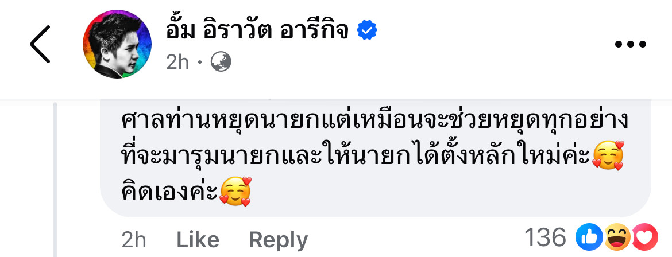This screenshot has width=672, height=257.
Task: Click the คิดเองค่ะ text in the comment
Action: (x=169, y=192)
